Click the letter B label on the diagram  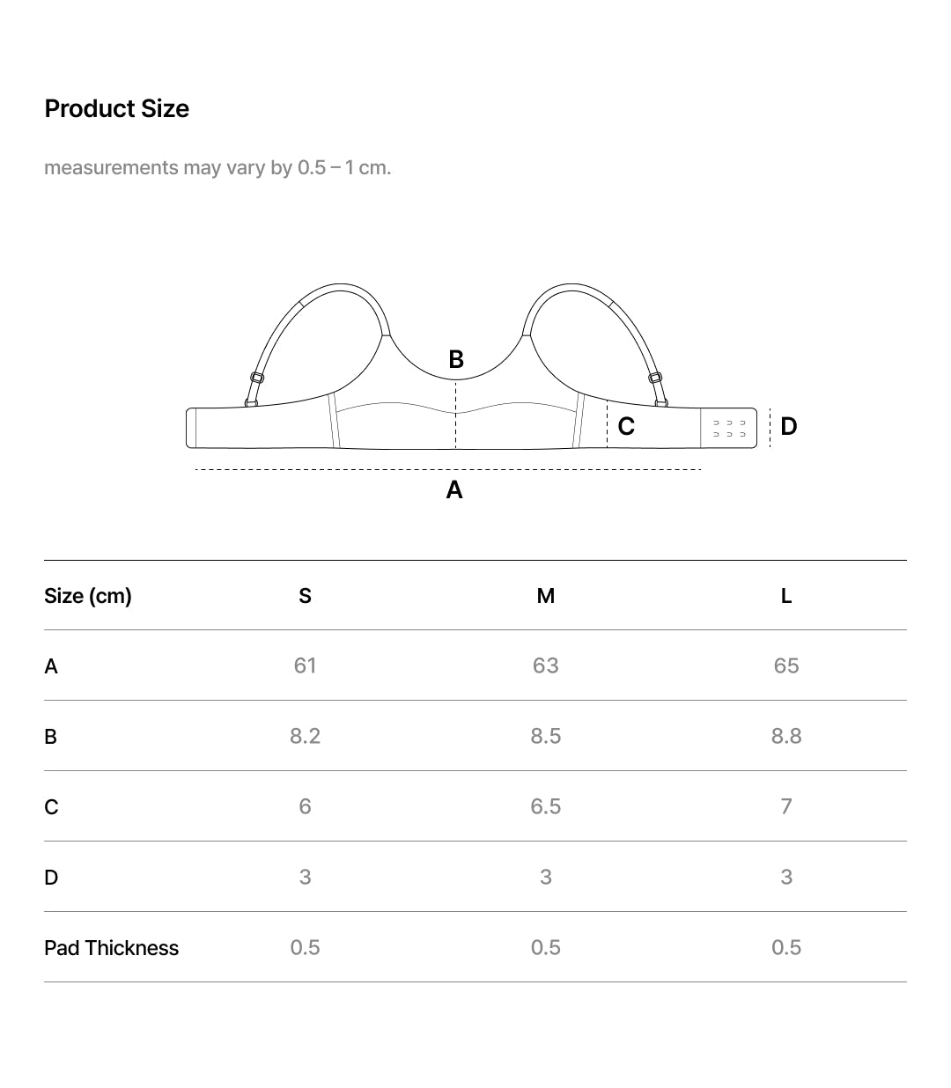pyautogui.click(x=455, y=359)
